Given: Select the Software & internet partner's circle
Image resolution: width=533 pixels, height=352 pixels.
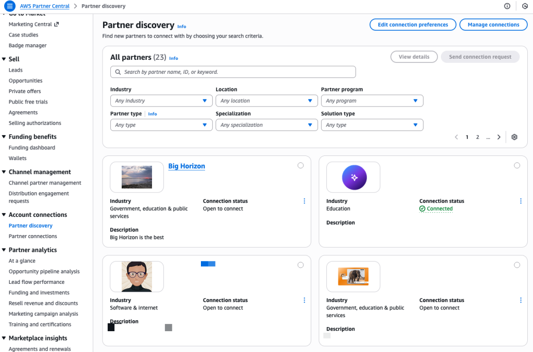Looking at the screenshot, I should click(x=300, y=265).
